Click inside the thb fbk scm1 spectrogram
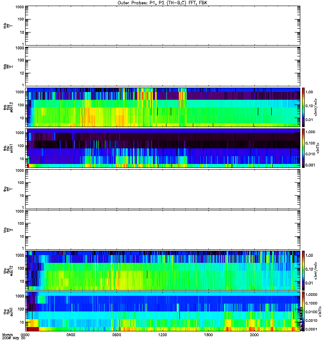This screenshot has width=325, height=347. (x=163, y=148)
